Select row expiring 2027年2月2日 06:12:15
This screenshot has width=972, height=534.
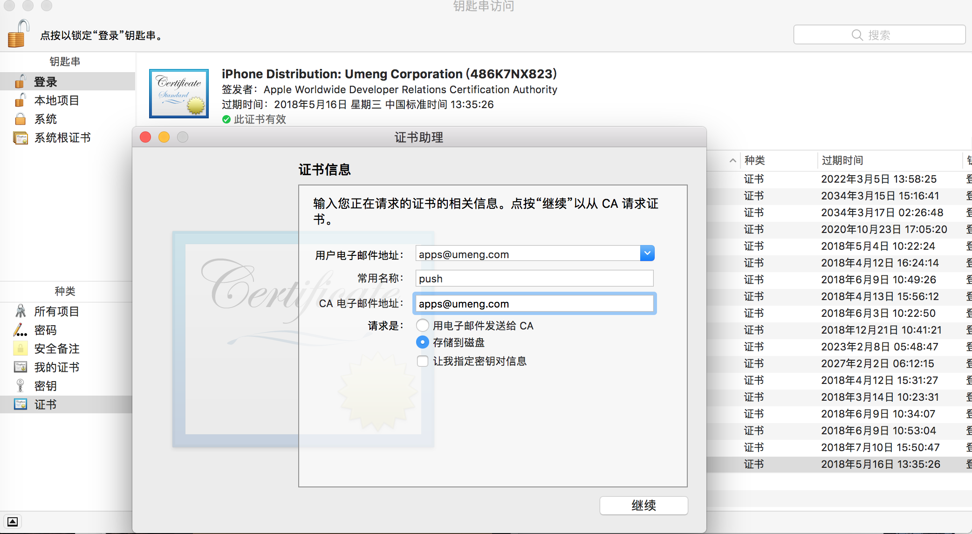839,363
